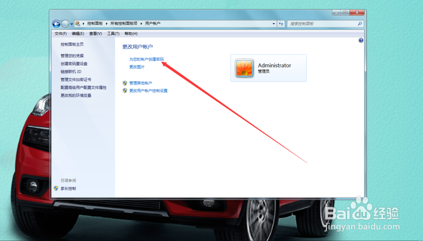Open 更改我的环境变量 link

pos(76,96)
